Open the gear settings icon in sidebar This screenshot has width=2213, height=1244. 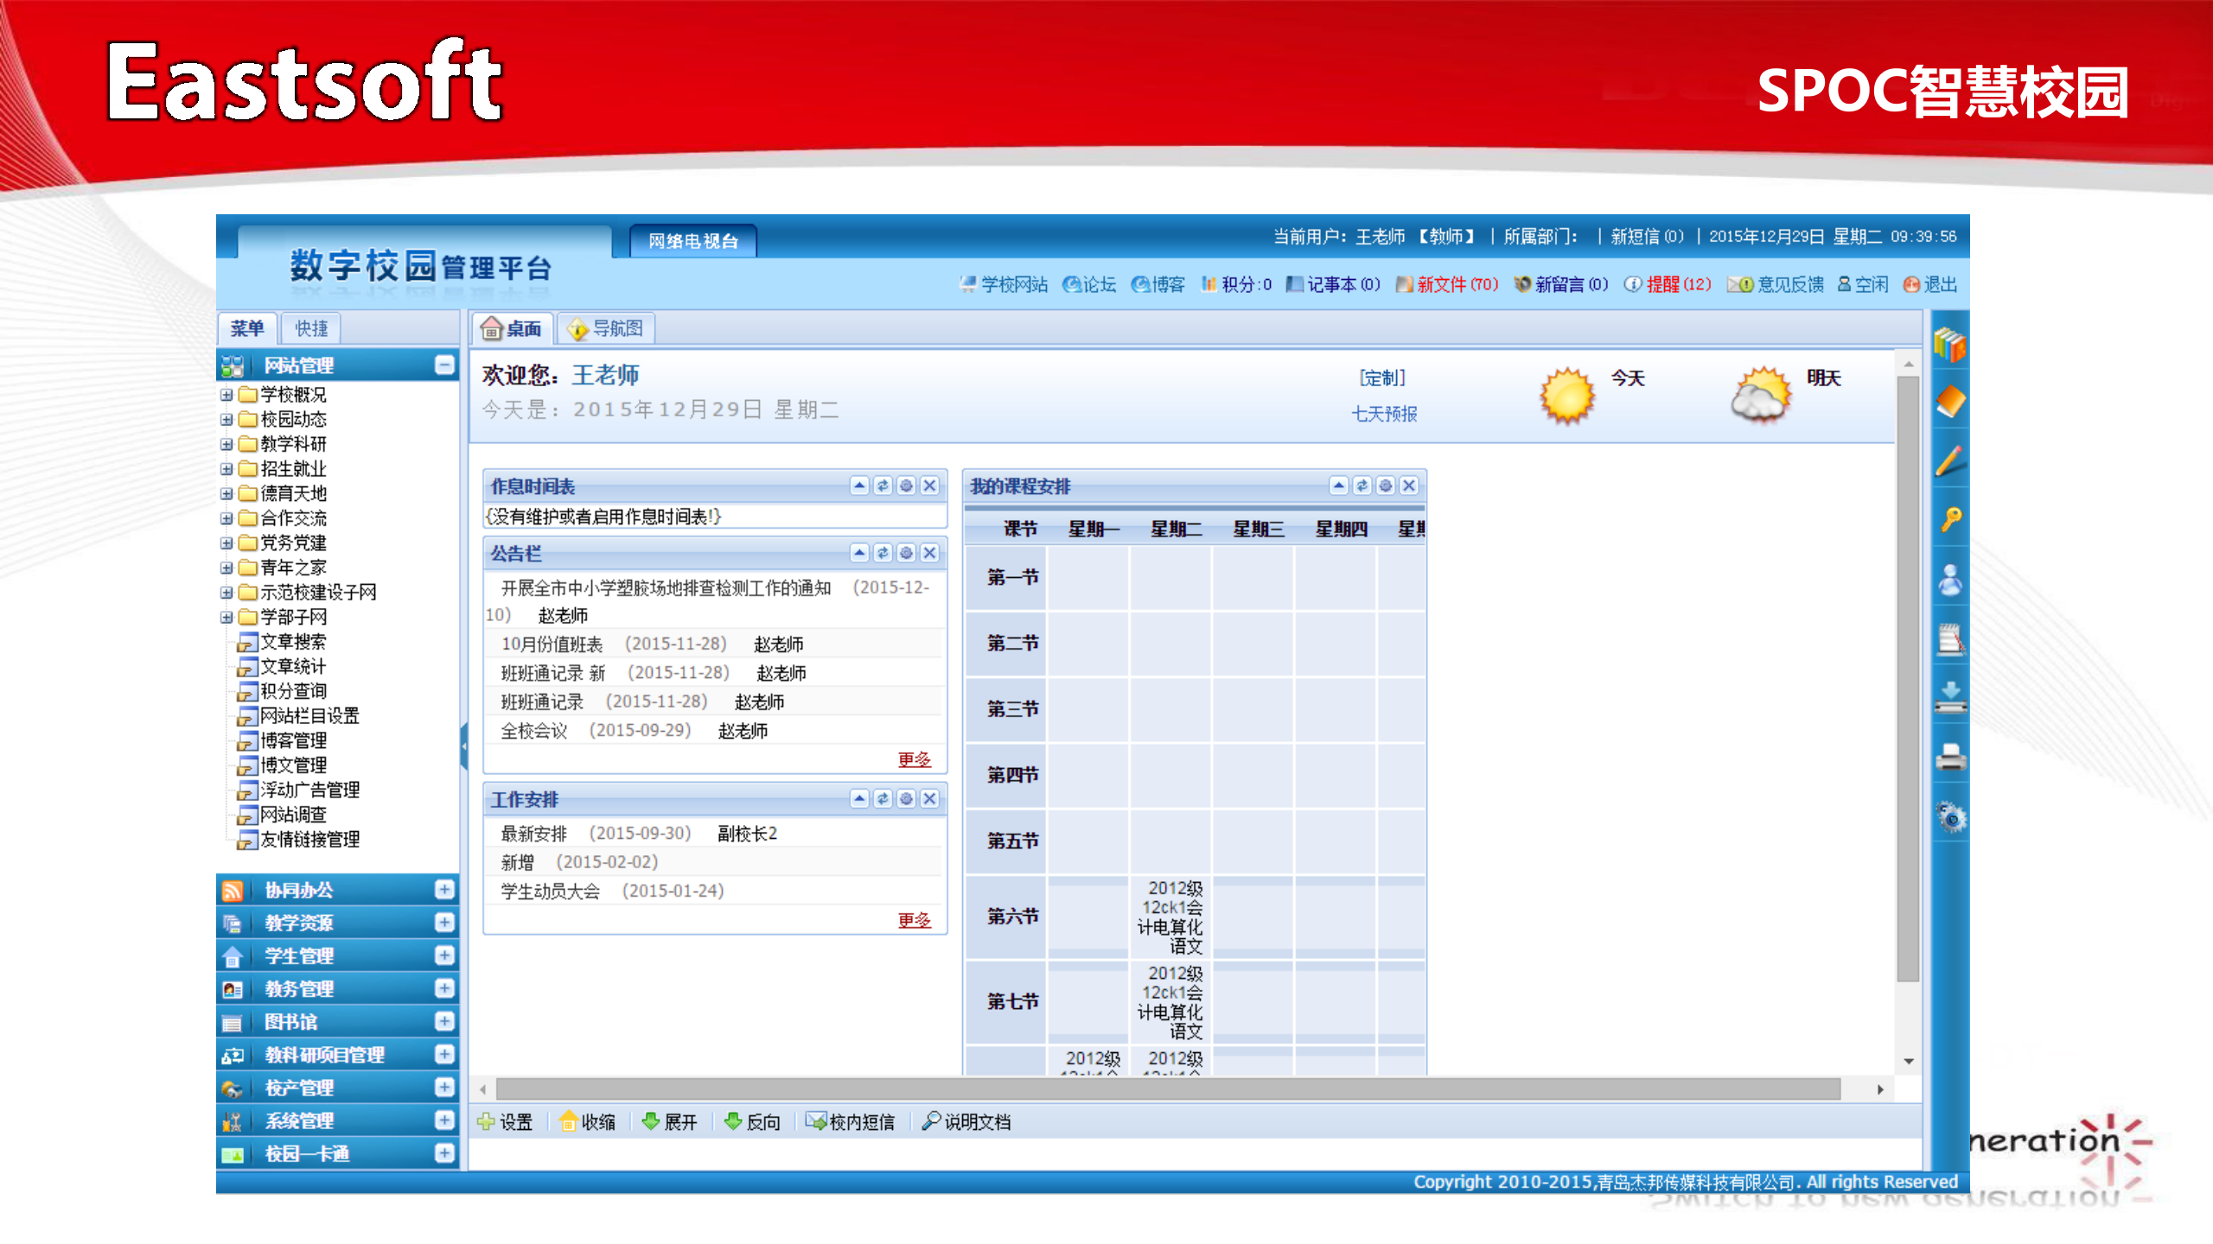click(x=1950, y=816)
